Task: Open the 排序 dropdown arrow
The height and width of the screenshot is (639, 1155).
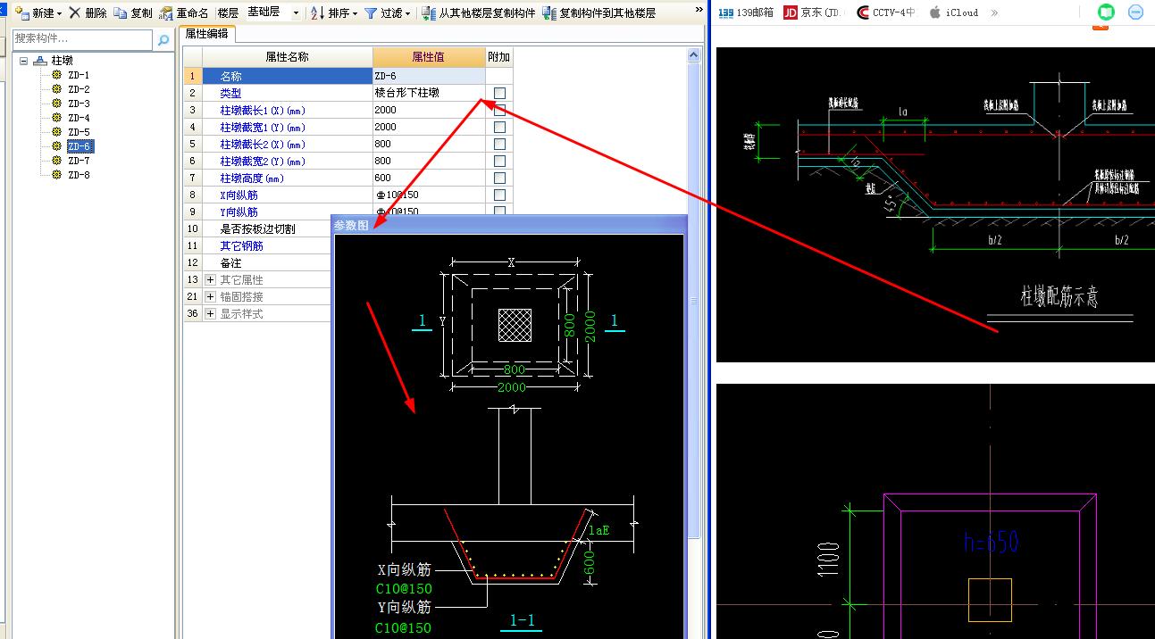Action: 355,13
